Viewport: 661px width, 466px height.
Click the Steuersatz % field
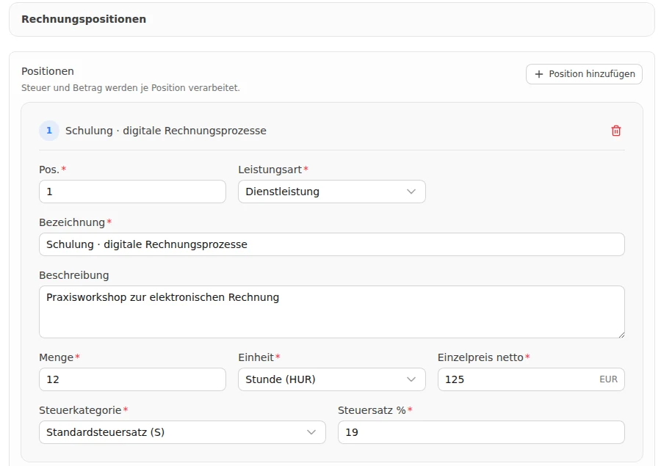[481, 432]
